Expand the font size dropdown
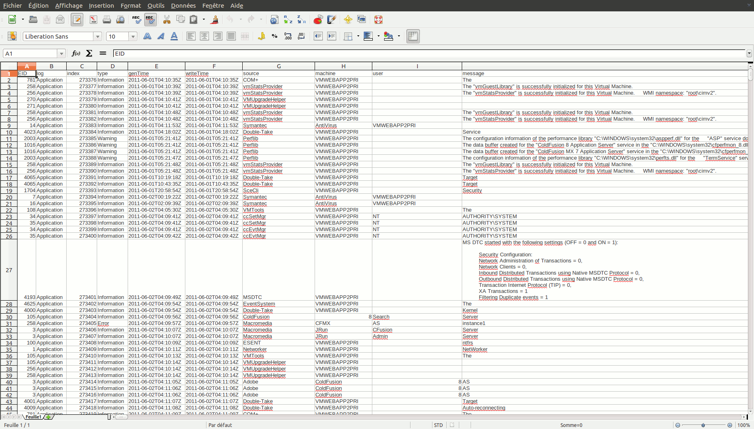Viewport: 754px width, 429px height. click(133, 37)
